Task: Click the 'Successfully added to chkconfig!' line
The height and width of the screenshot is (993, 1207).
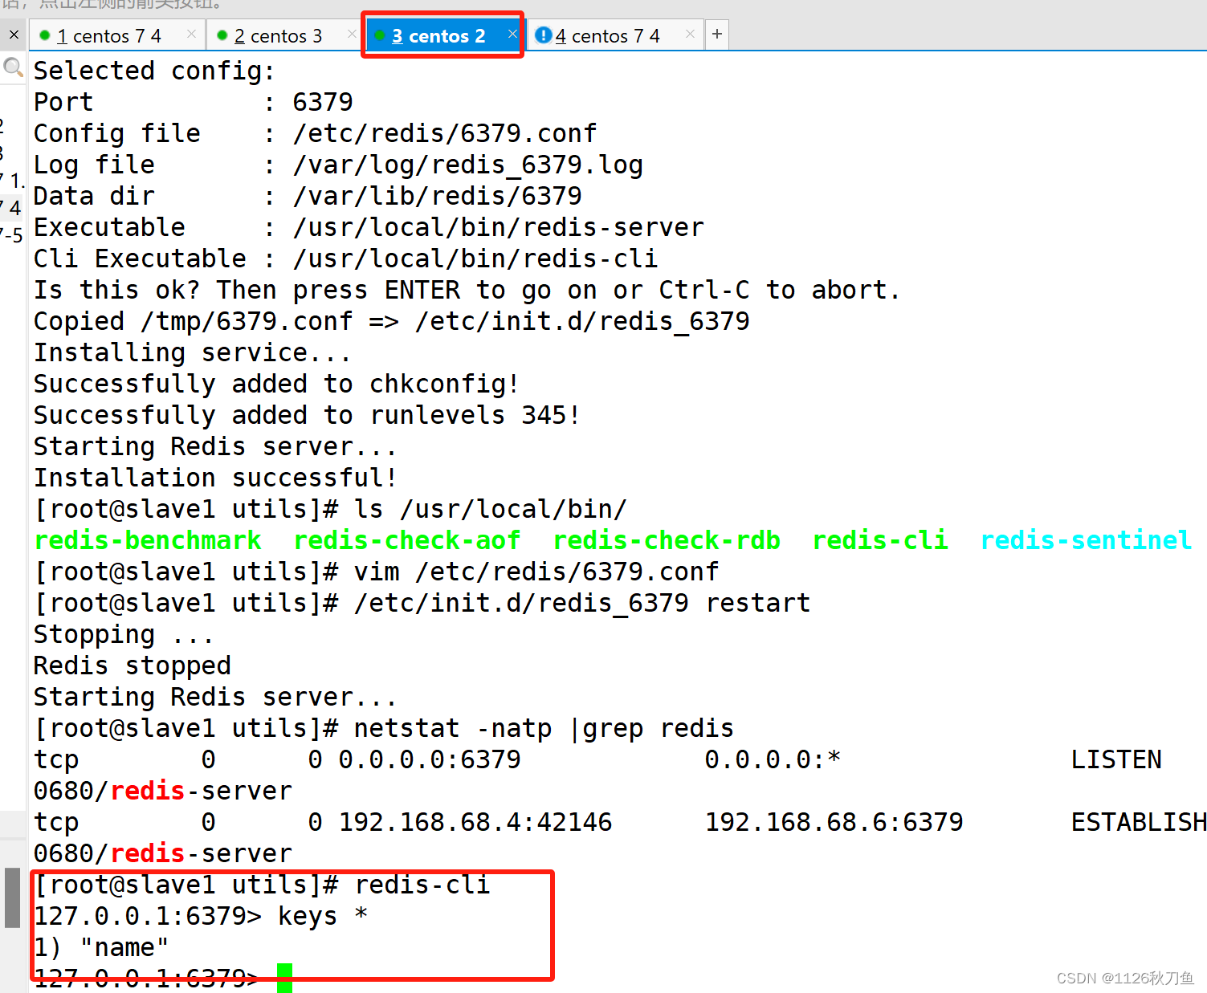Action: click(276, 384)
